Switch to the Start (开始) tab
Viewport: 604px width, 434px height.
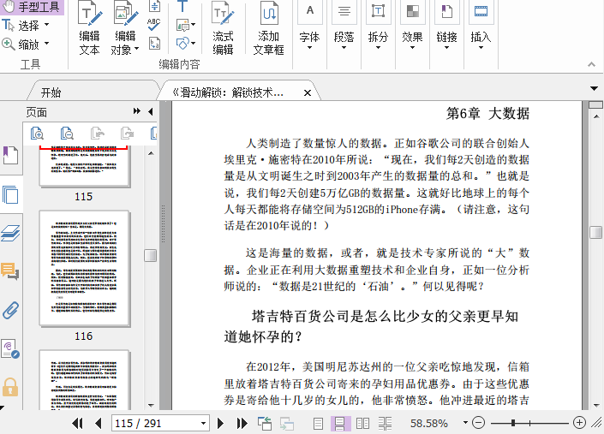tap(51, 92)
